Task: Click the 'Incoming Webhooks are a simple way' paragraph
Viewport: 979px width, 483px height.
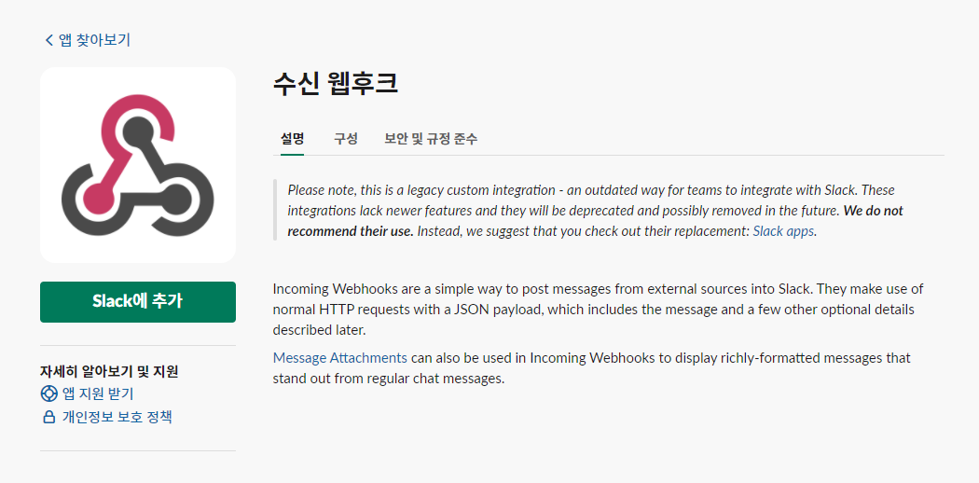Action: tap(599, 310)
